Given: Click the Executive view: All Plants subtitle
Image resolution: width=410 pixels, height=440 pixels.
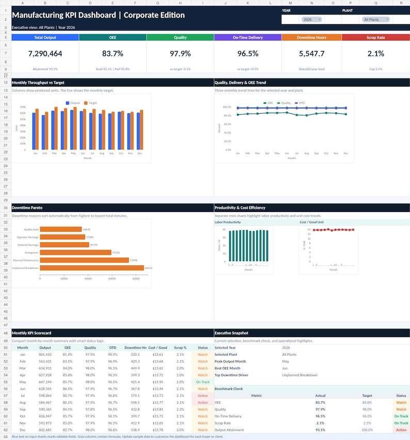Looking at the screenshot, I should (43, 27).
